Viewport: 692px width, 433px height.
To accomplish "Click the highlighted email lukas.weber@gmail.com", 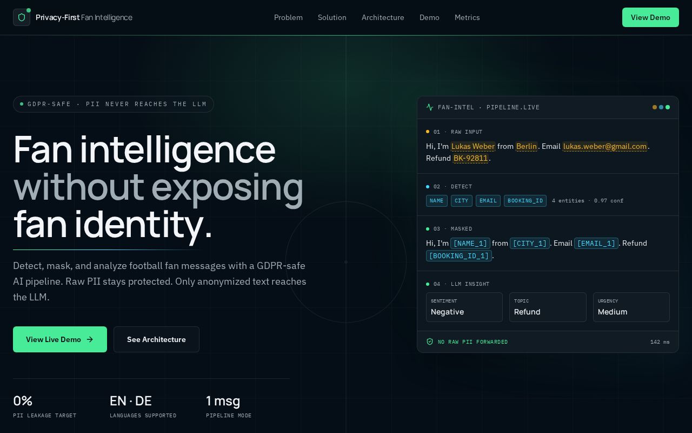I will click(605, 146).
